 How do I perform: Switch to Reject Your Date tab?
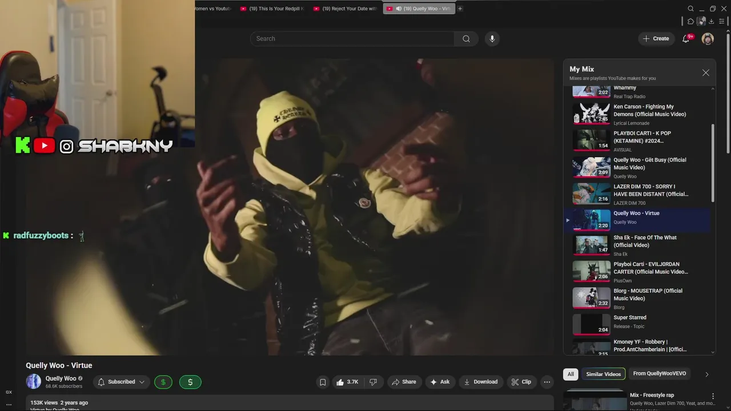coord(345,9)
